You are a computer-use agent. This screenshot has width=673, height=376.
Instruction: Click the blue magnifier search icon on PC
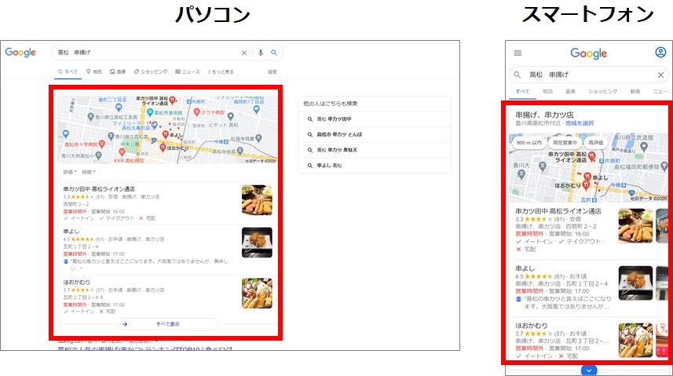[x=274, y=53]
